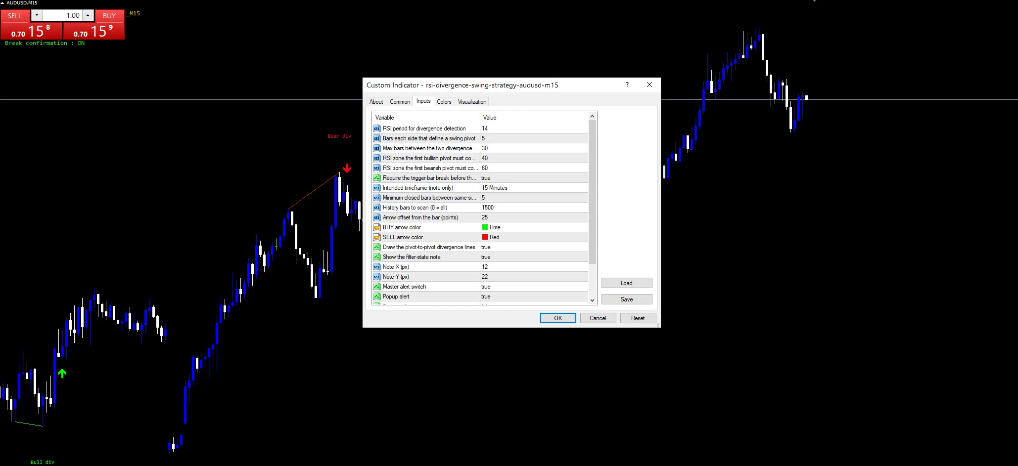Click inputs list scrollbar up arrow
Viewport: 1018px width, 466px height.
592,117
